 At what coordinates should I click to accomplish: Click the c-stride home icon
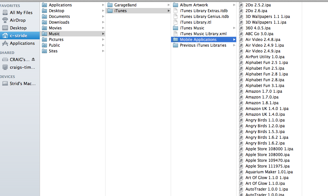[5, 35]
